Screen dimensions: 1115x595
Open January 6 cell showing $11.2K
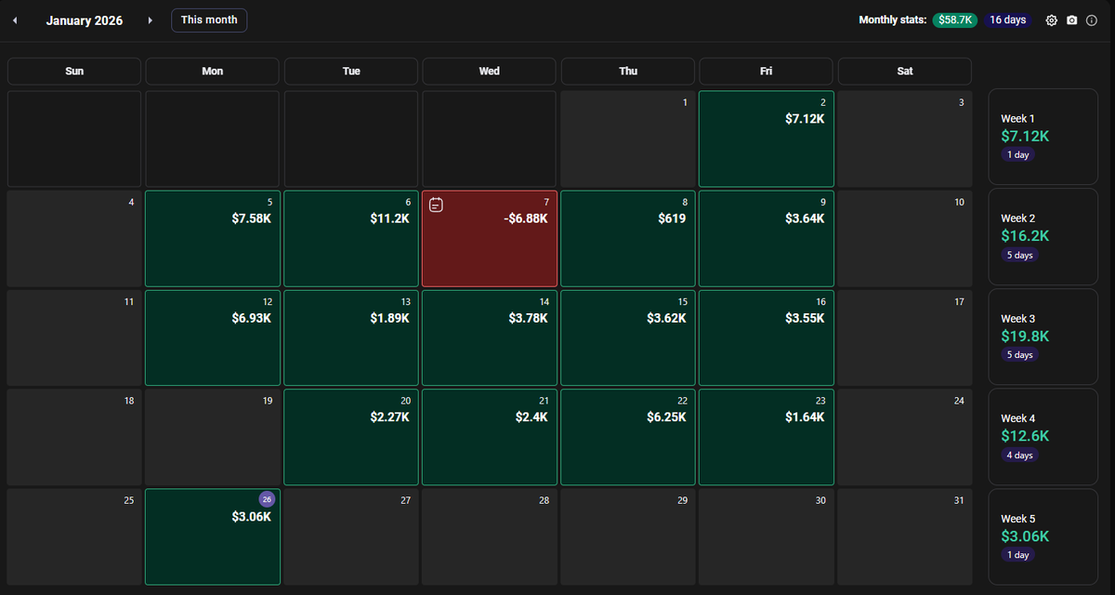pos(351,239)
